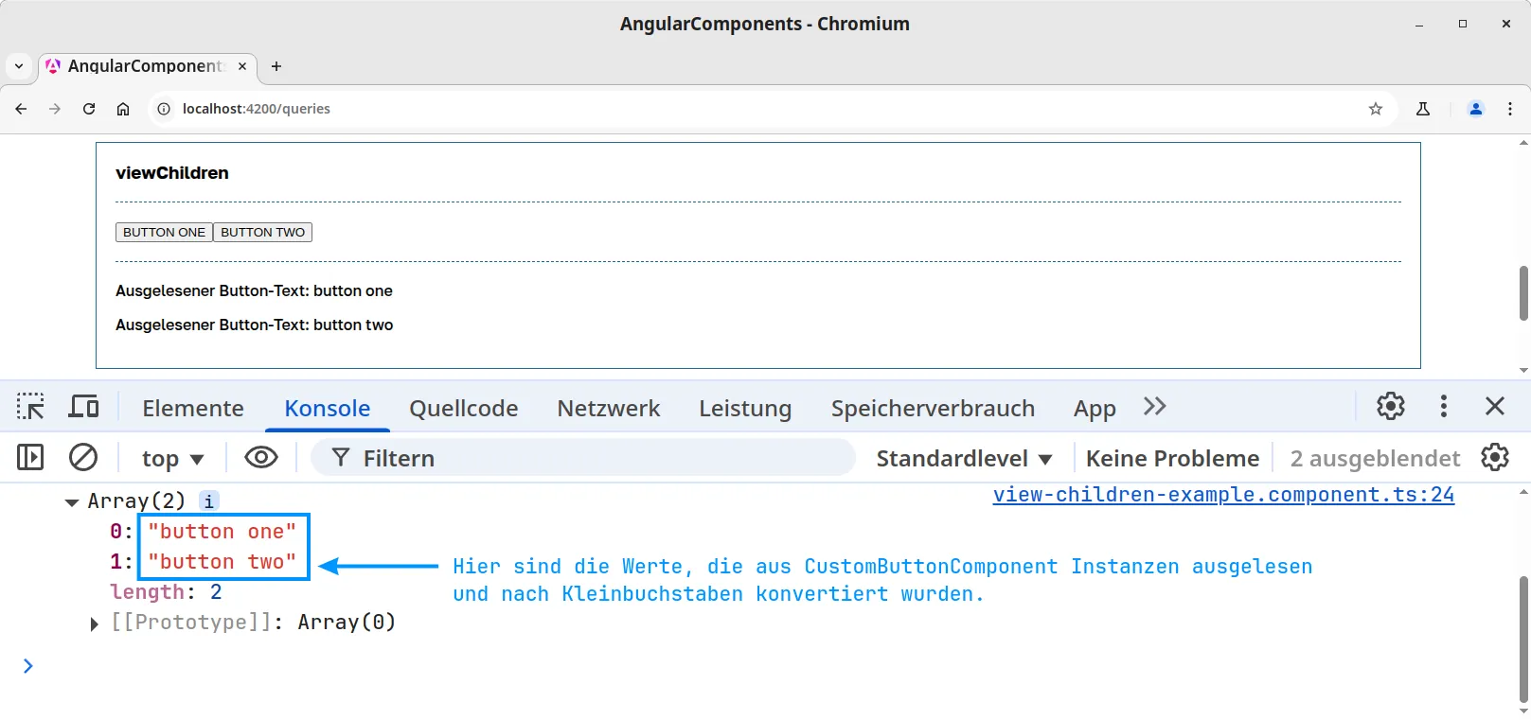Click the console prompt input line
Image resolution: width=1531 pixels, height=720 pixels.
point(757,666)
